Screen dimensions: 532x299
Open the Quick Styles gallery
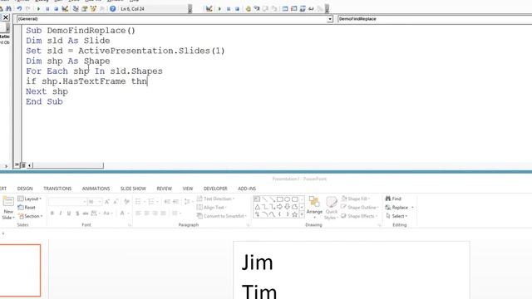click(x=331, y=208)
